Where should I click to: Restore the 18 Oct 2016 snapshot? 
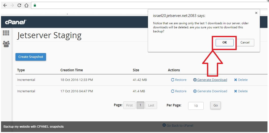pyautogui.click(x=178, y=80)
